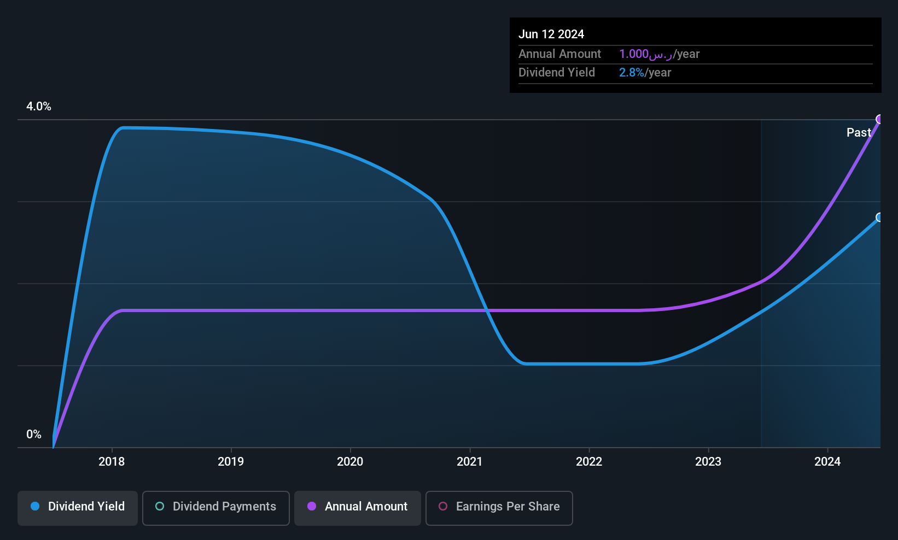
Task: Click the 'Annual Amount' tooltip row label
Action: [559, 54]
